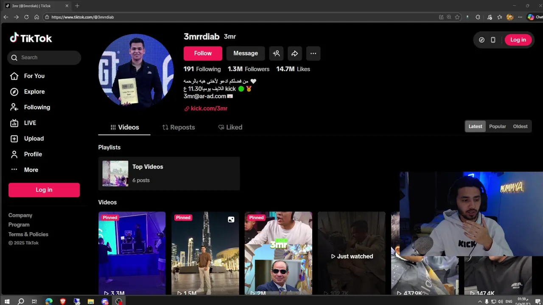543x305 pixels.
Task: Open Brave browser from taskbar
Action: point(63,302)
